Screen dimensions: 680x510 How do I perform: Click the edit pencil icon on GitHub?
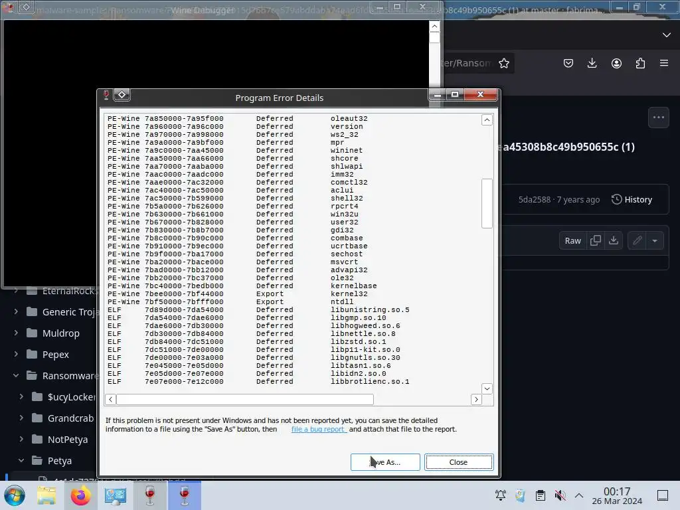pyautogui.click(x=637, y=240)
